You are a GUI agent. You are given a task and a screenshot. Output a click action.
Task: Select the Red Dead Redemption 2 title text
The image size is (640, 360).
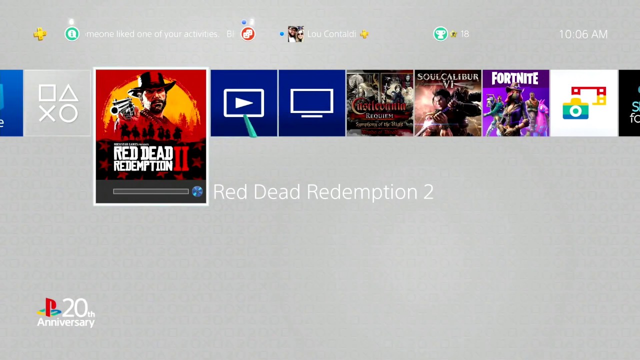pyautogui.click(x=323, y=192)
